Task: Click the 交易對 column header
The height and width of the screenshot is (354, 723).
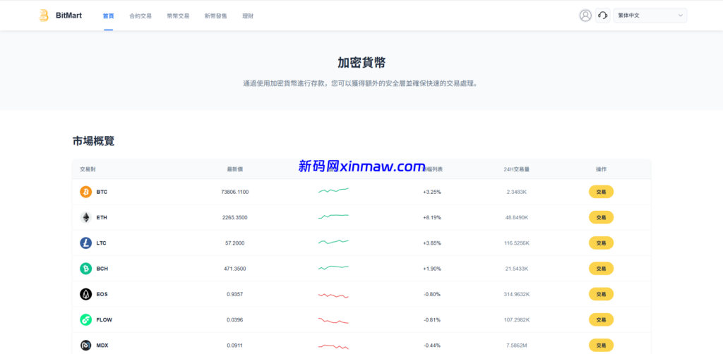Action: (88, 169)
